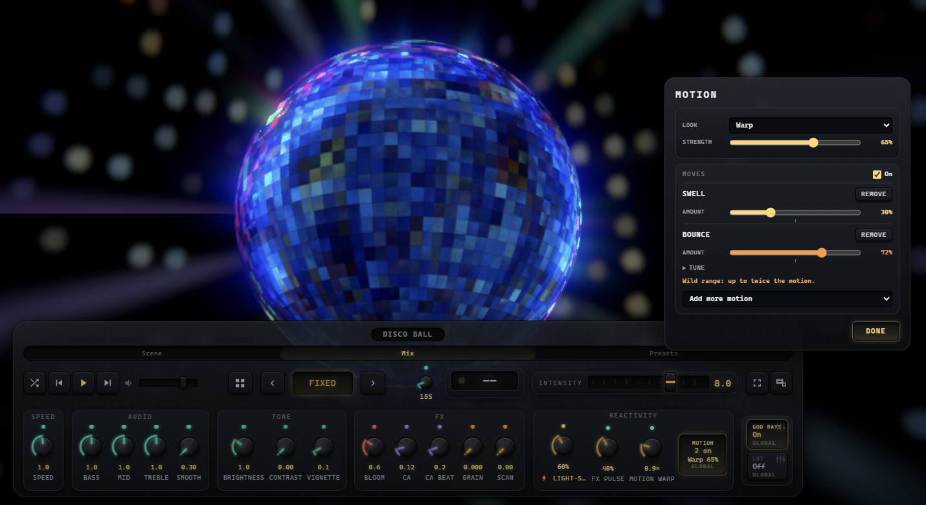Open the Disco Ball scene selector
This screenshot has width=926, height=505.
[x=409, y=334]
